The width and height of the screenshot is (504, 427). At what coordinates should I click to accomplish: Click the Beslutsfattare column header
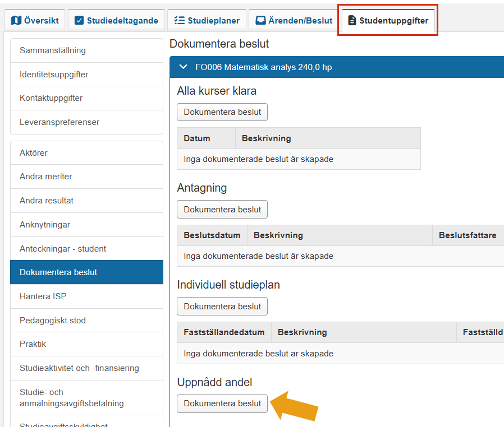coord(468,235)
